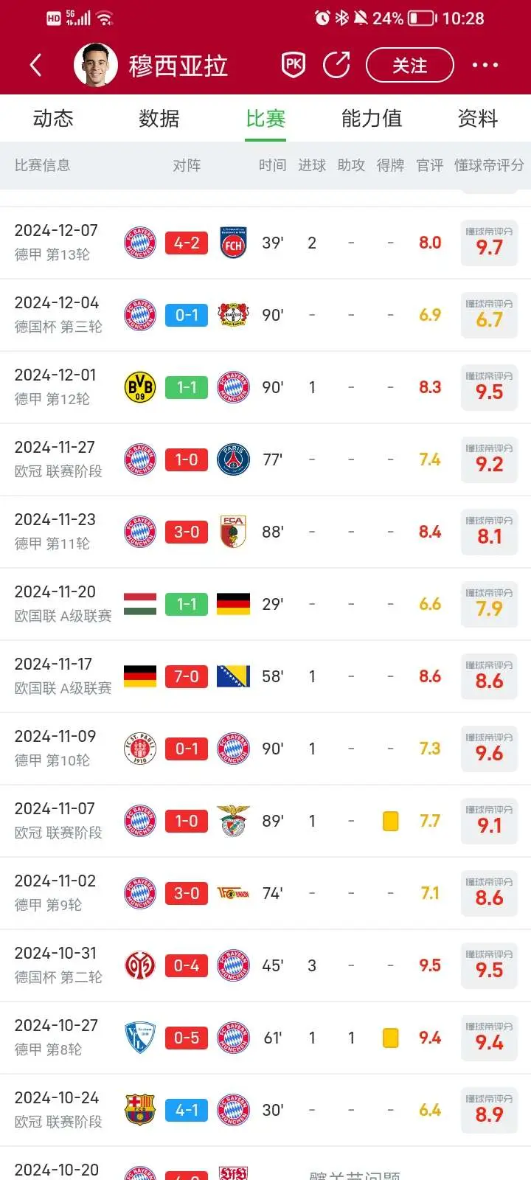Screen dimensions: 531x1180
Task: Tap the Paris Saint-Germain logo
Action: click(x=233, y=459)
